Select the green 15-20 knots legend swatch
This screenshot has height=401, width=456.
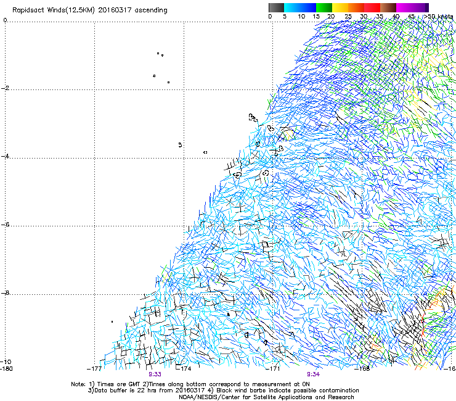324,7
